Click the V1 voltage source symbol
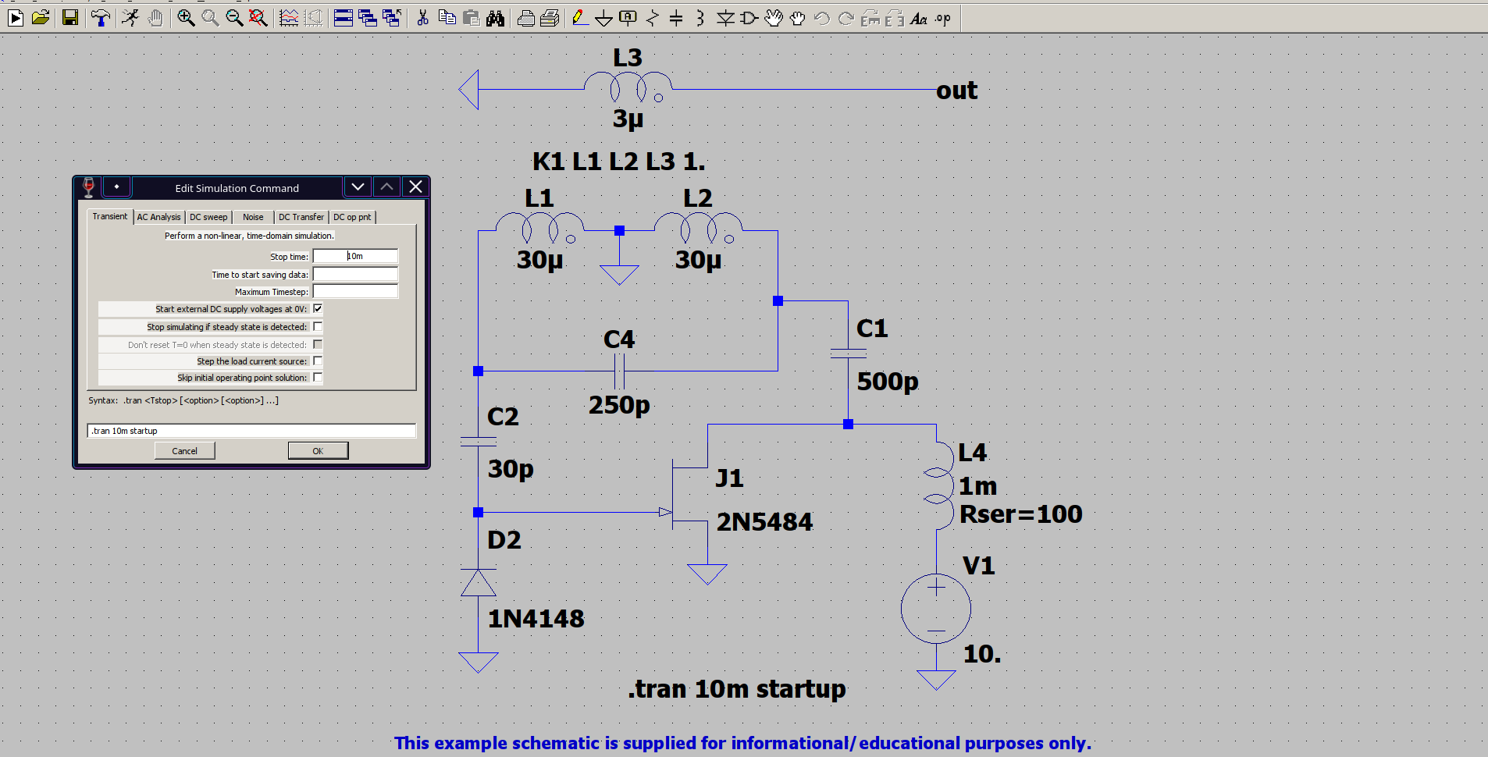The height and width of the screenshot is (757, 1488). [936, 609]
